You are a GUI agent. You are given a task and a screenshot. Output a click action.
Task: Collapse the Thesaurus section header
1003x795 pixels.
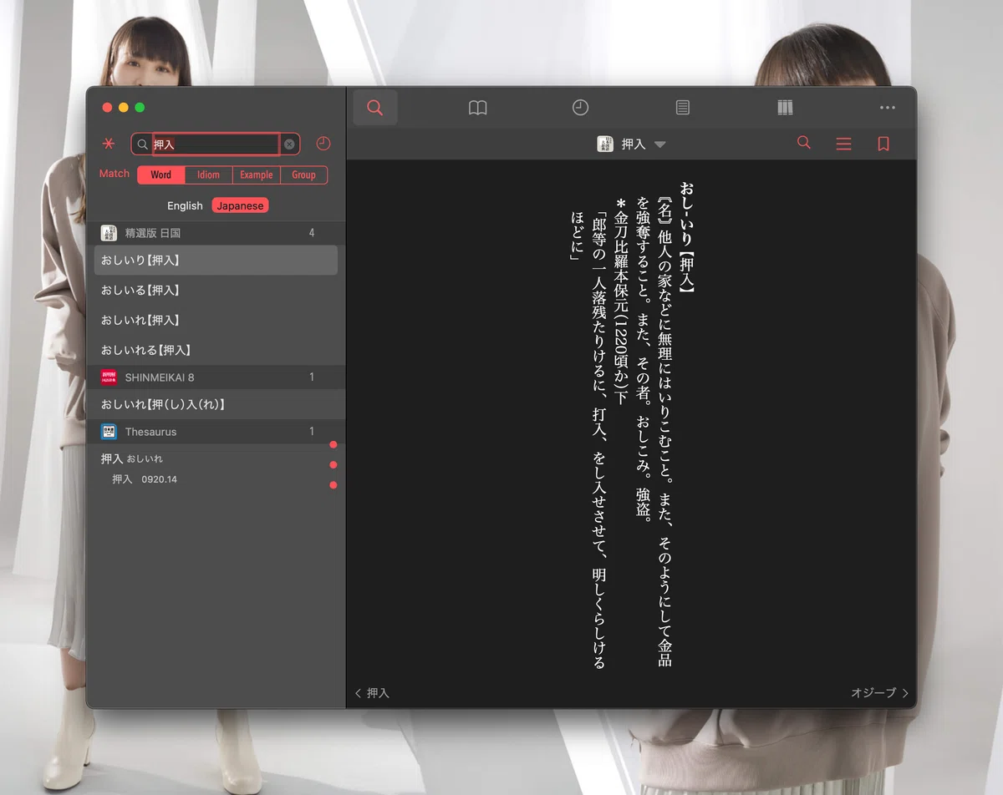click(x=216, y=432)
